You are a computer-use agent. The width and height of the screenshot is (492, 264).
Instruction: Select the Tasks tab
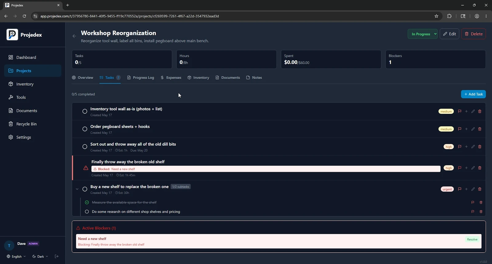click(x=110, y=78)
